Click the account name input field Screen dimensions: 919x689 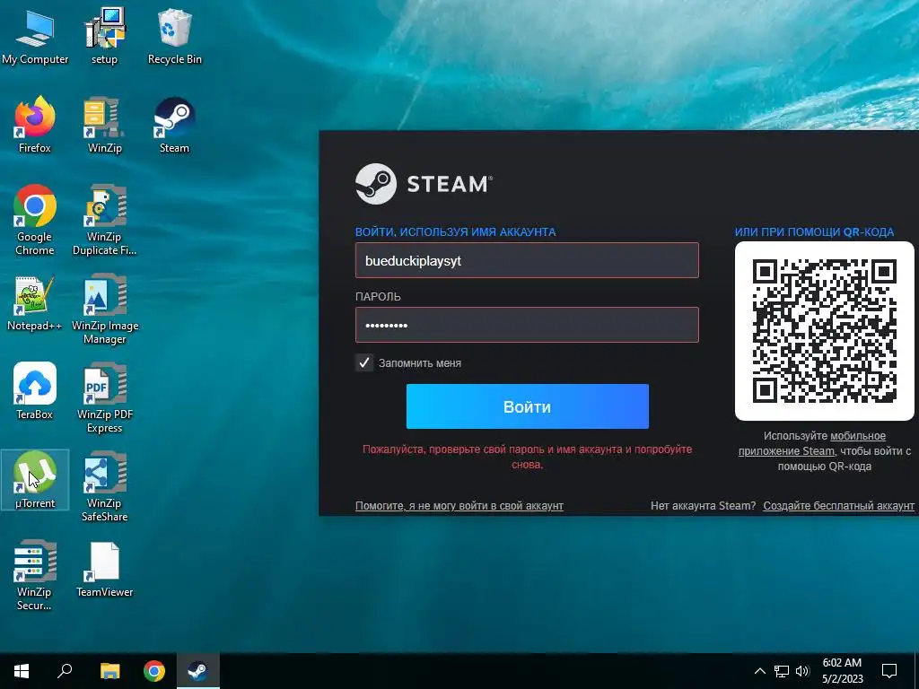coord(527,260)
